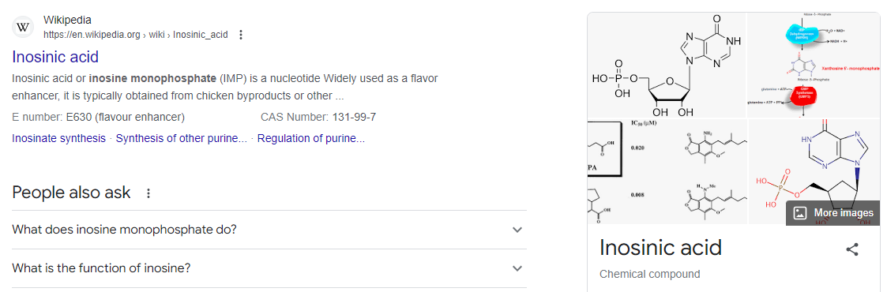Expand "What is the function of inosine?" chevron
The height and width of the screenshot is (292, 887).
click(517, 268)
